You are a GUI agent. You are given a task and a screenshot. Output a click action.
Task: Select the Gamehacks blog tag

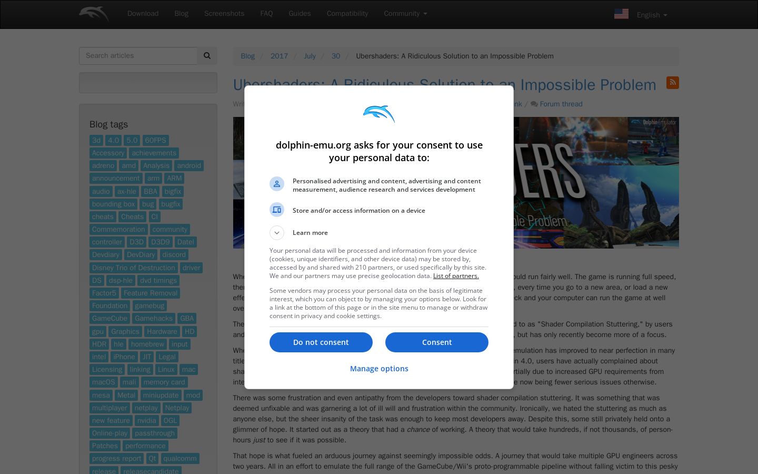pos(154,318)
